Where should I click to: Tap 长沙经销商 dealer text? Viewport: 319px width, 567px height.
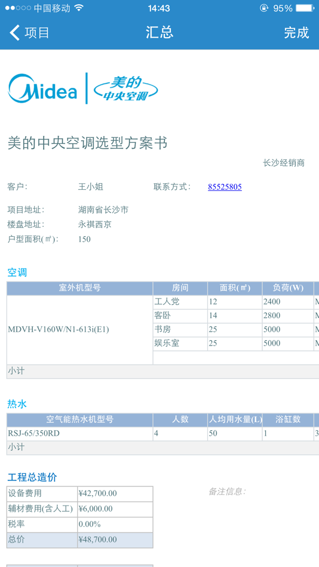pyautogui.click(x=284, y=163)
